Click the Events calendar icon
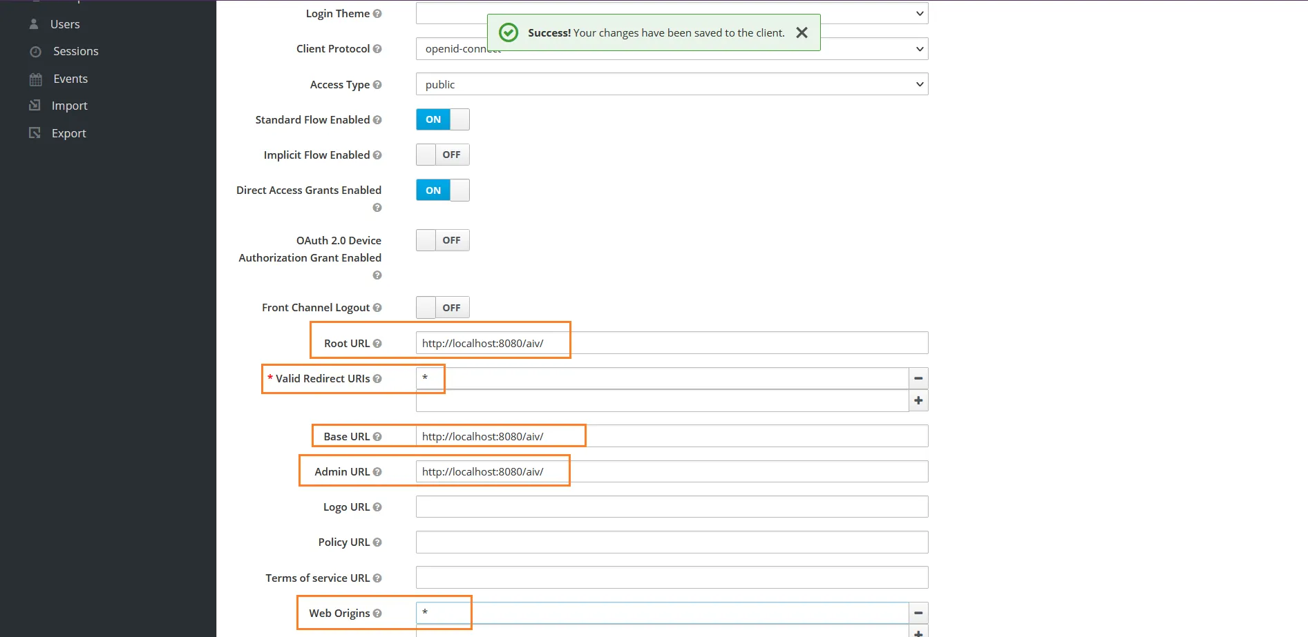1308x637 pixels. click(x=35, y=79)
